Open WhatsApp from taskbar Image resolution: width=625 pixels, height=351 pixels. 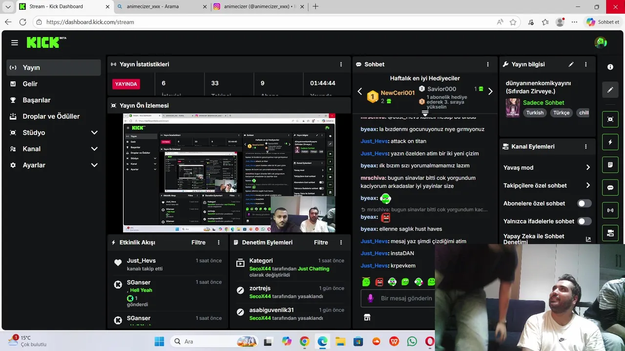412,341
